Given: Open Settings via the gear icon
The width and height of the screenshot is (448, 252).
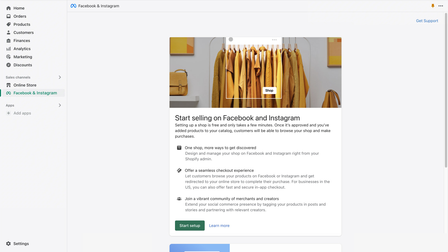Looking at the screenshot, I should click(8, 244).
